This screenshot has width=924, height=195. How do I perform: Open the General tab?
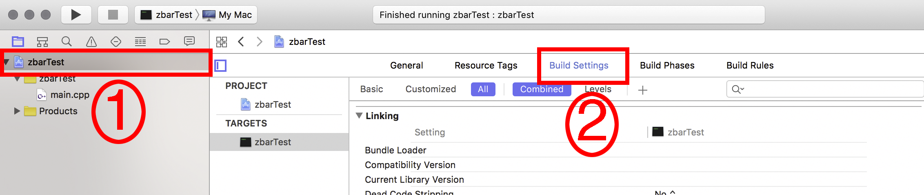click(x=406, y=65)
